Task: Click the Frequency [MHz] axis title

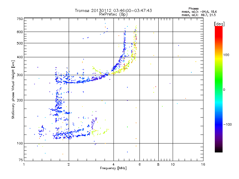Action: pyautogui.click(x=113, y=169)
